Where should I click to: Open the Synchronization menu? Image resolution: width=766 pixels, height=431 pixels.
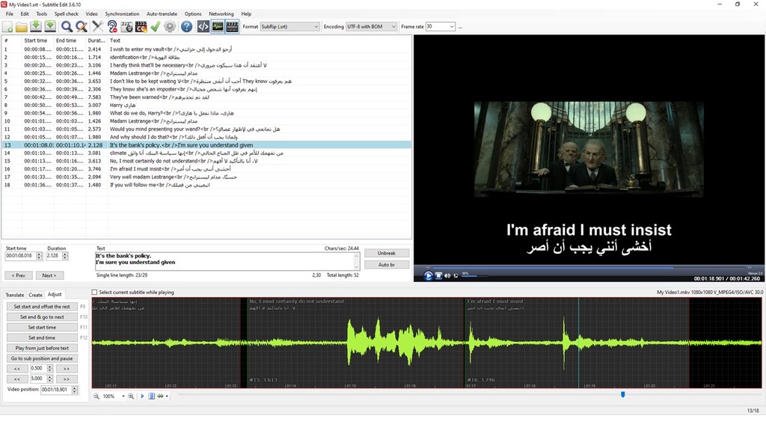(122, 14)
